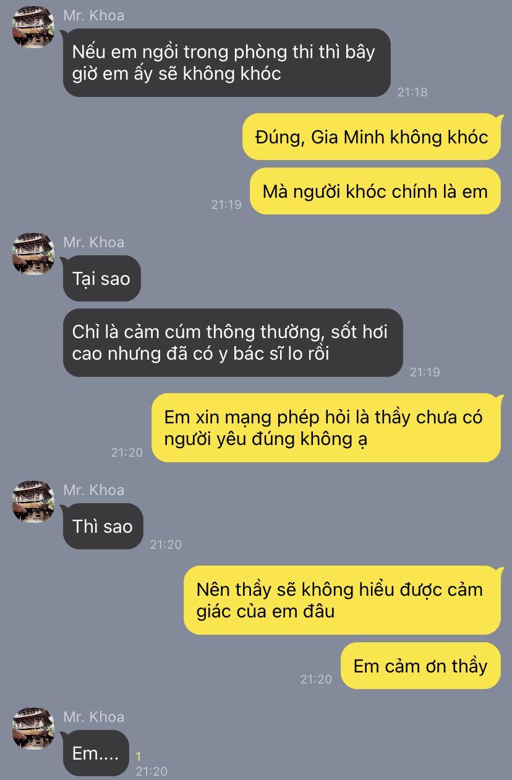The image size is (512, 780).
Task: Tap the 'Em....' message bubble
Action: (96, 753)
